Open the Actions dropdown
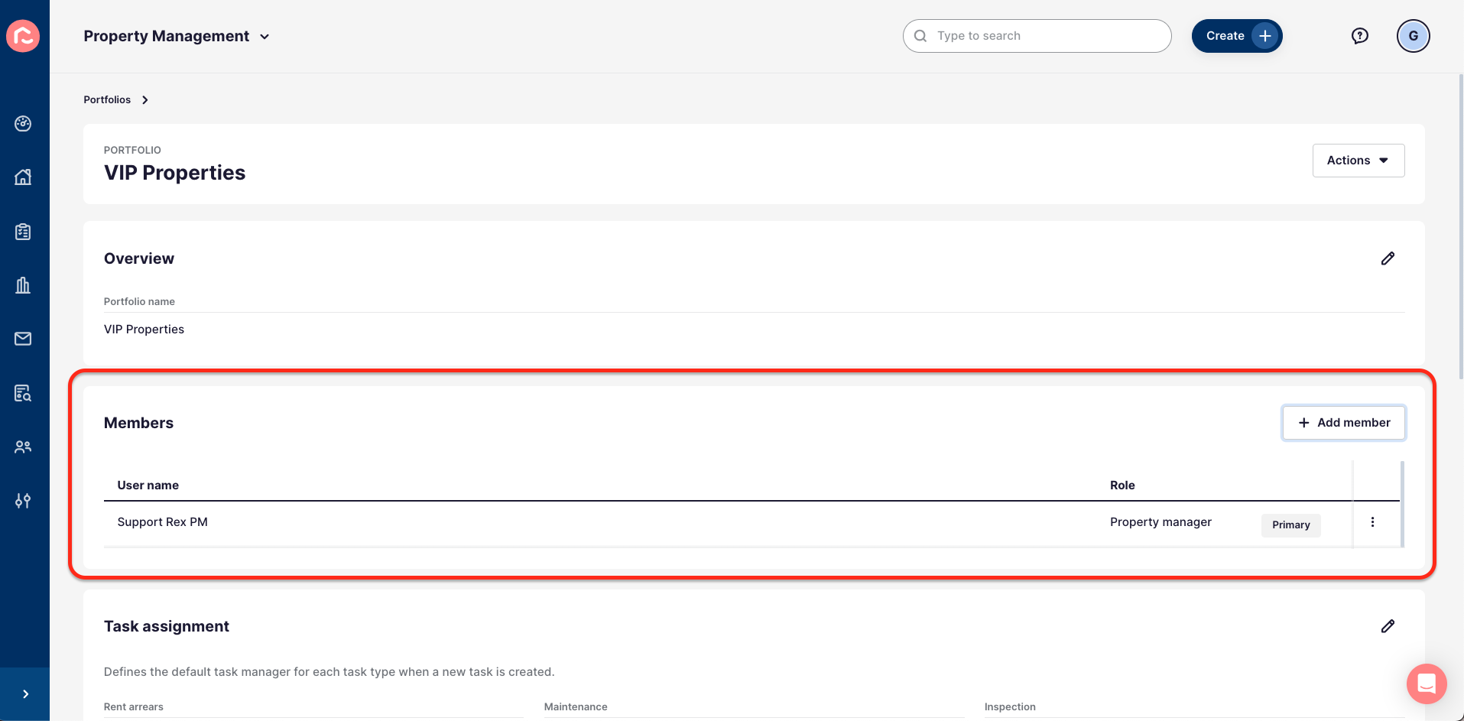The image size is (1464, 721). point(1359,161)
